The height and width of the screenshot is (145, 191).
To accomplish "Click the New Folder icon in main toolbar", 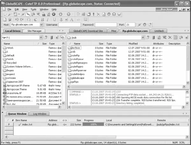I will coord(89,14).
